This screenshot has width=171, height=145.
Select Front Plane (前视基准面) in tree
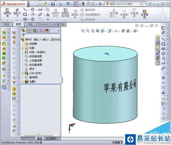click(x=34, y=56)
